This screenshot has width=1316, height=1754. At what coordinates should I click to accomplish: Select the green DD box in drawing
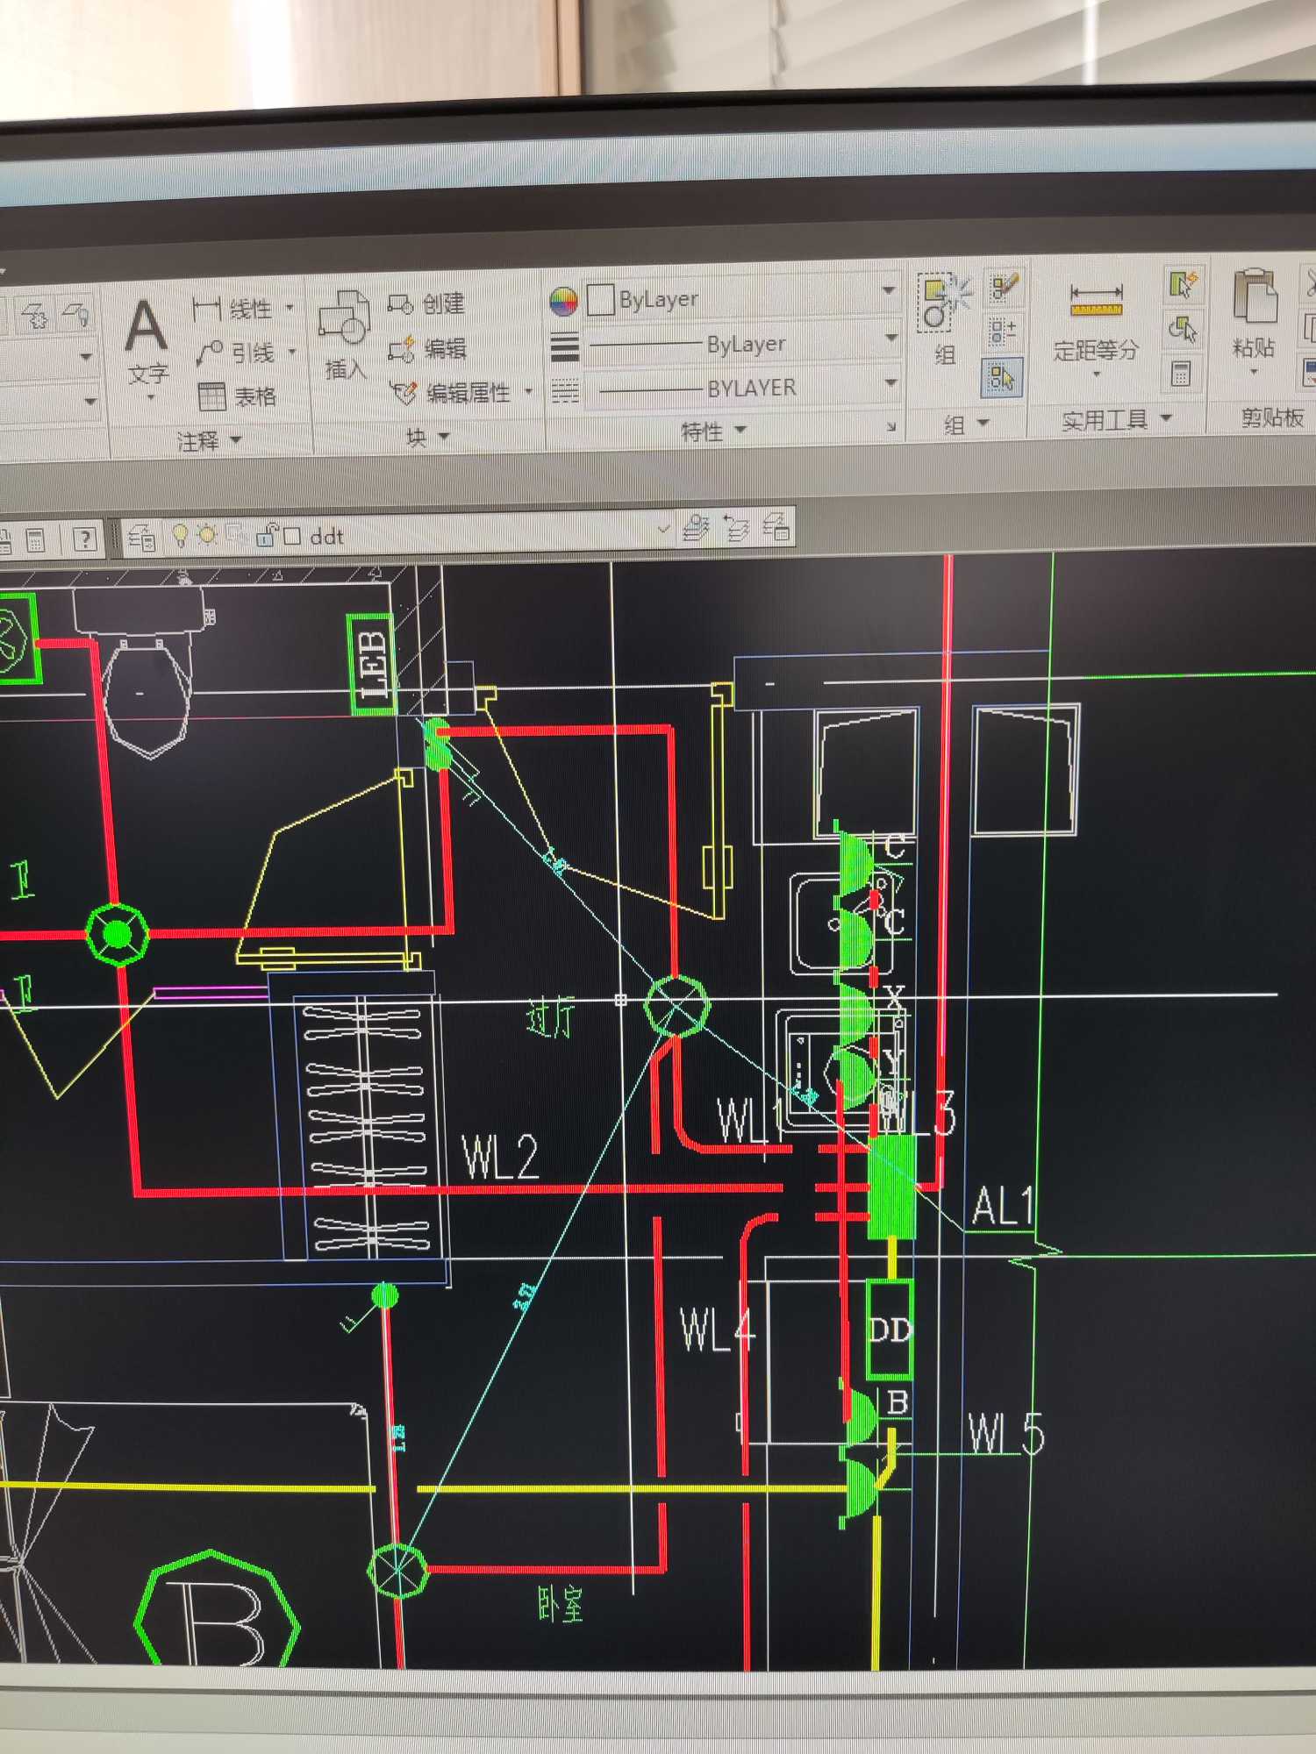click(889, 1329)
